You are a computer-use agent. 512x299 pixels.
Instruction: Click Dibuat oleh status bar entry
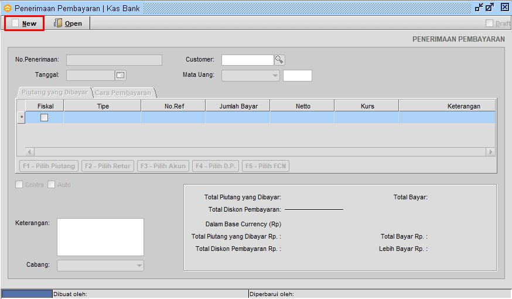click(x=70, y=294)
